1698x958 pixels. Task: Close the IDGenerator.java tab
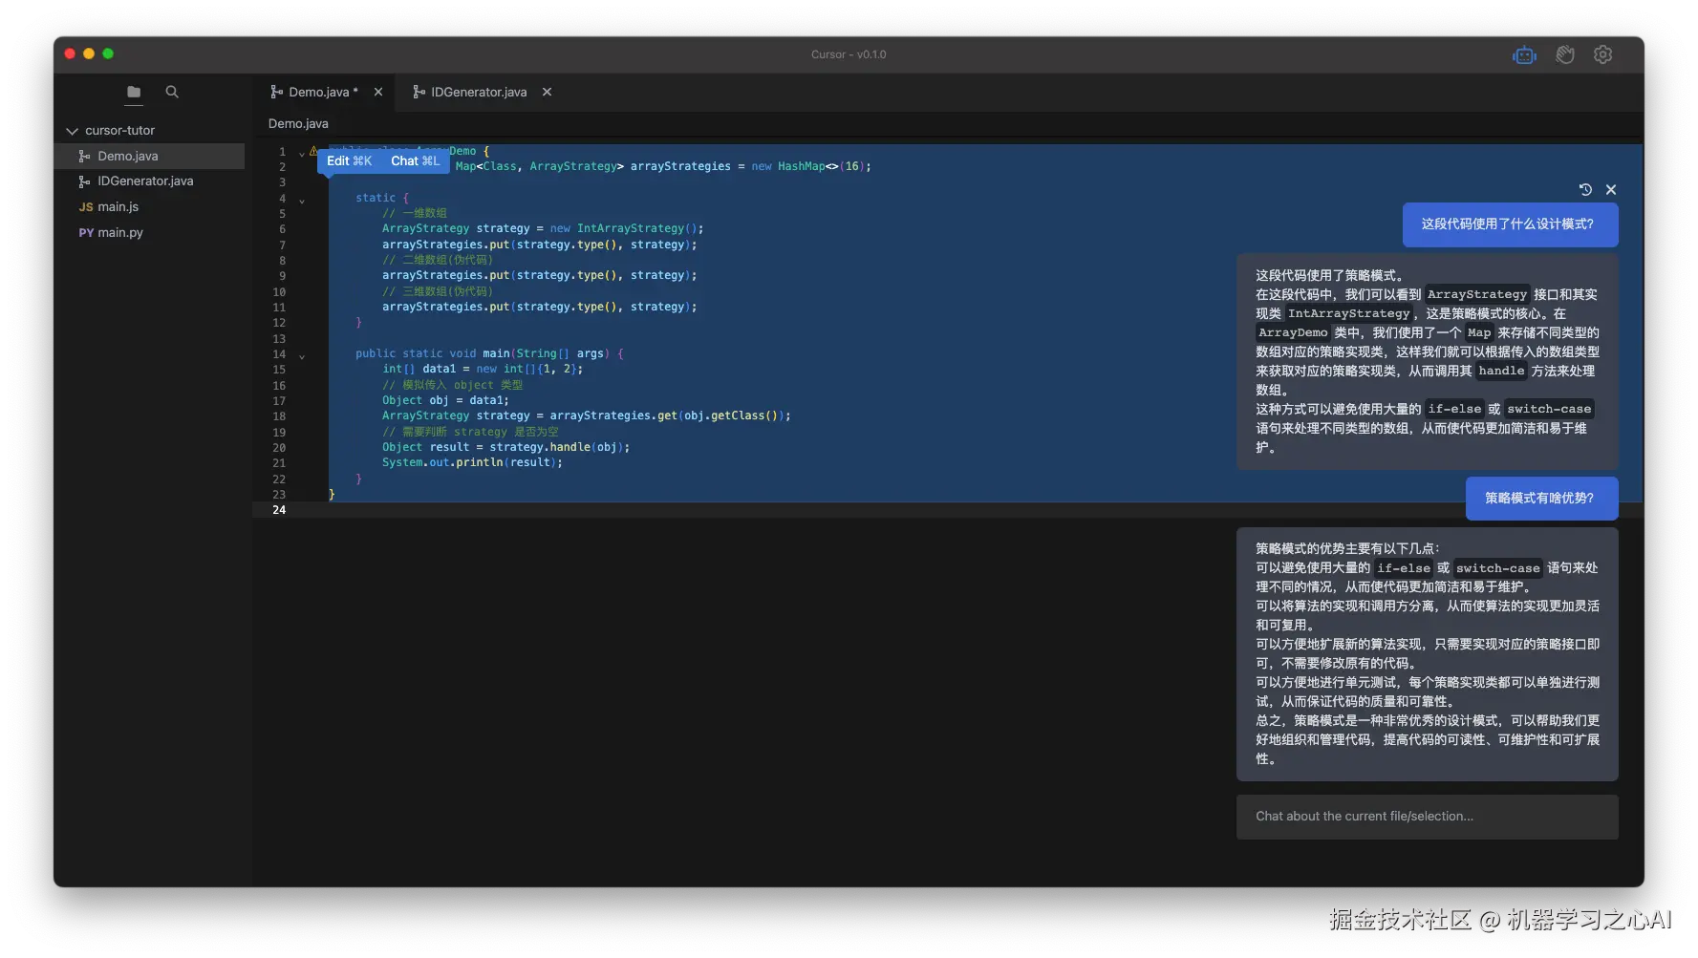tap(547, 92)
